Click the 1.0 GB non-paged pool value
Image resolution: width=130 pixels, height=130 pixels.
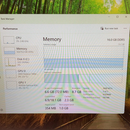coord(64,108)
